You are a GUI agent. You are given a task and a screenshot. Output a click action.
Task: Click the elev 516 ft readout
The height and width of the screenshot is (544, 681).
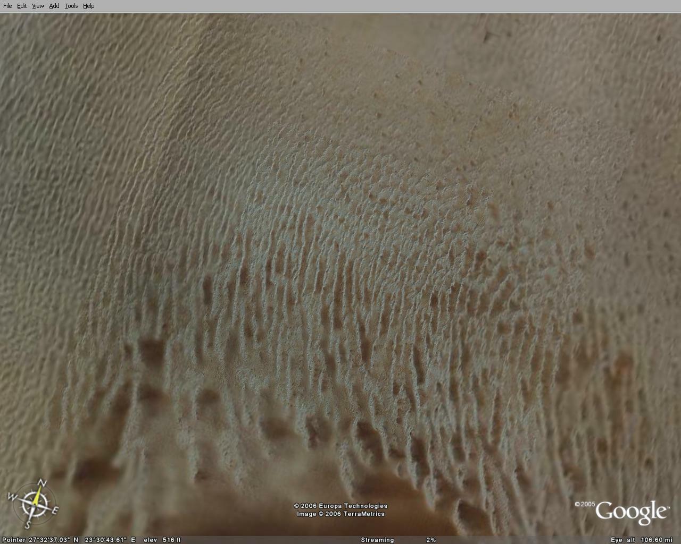tap(162, 540)
